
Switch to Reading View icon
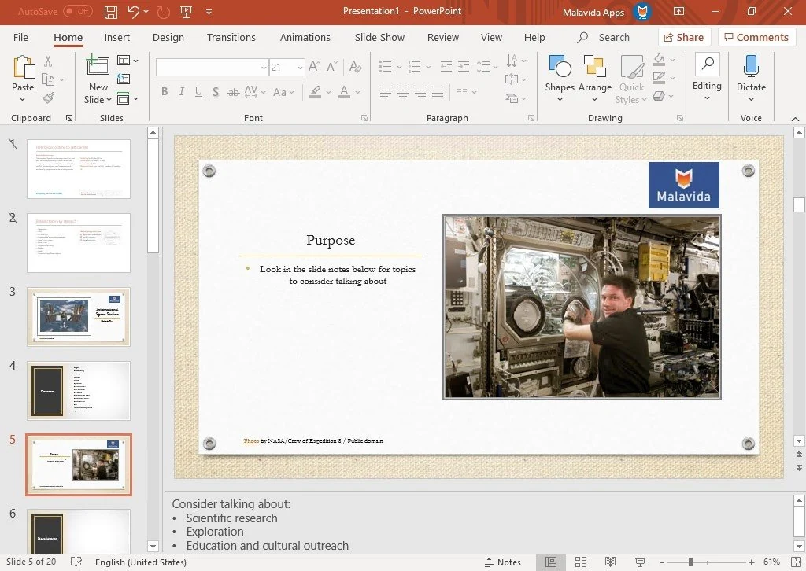[610, 562]
